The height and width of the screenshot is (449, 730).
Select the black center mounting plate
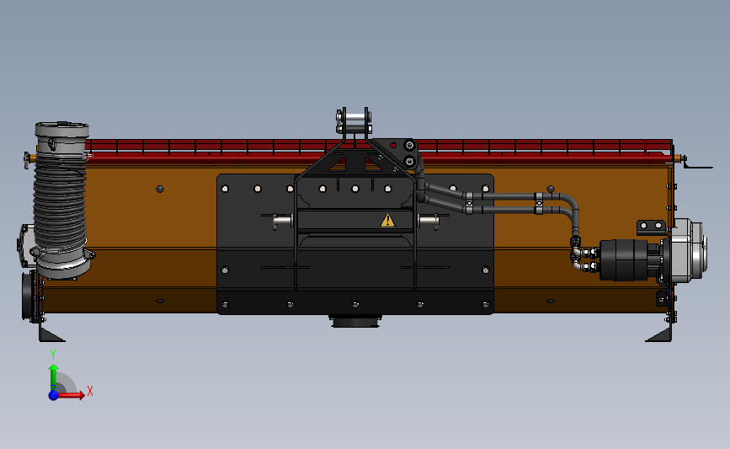355,244
